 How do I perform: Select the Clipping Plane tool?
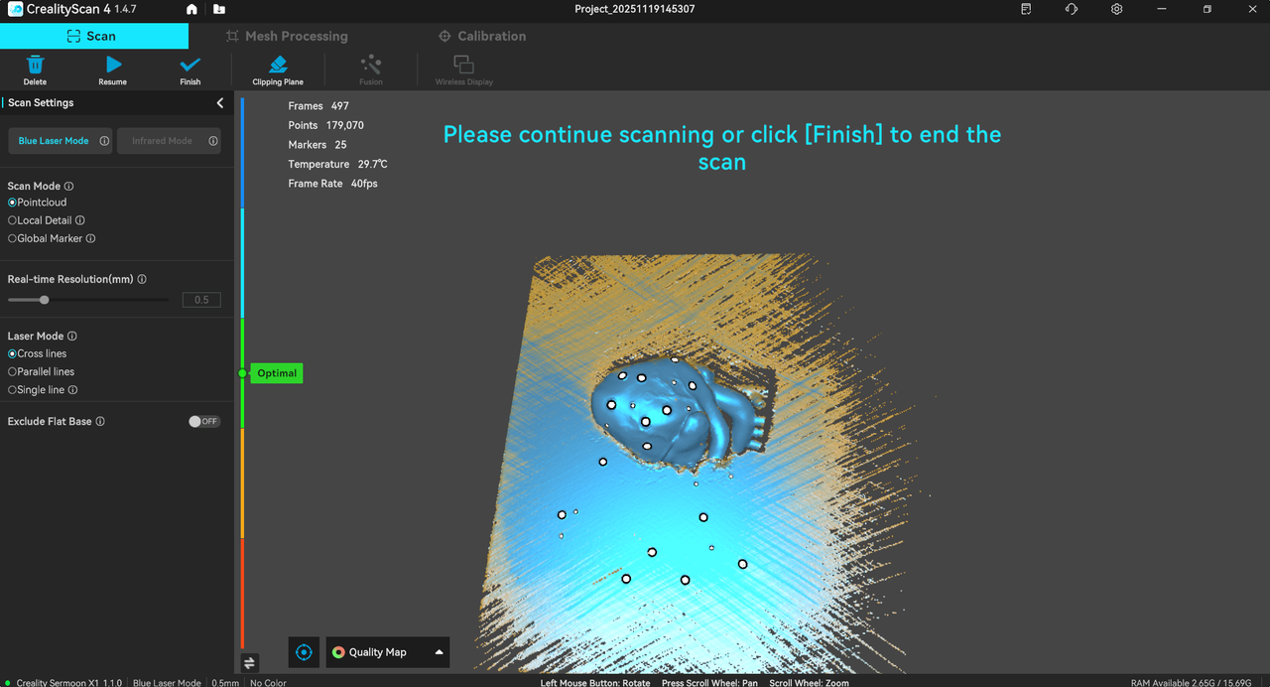[278, 66]
